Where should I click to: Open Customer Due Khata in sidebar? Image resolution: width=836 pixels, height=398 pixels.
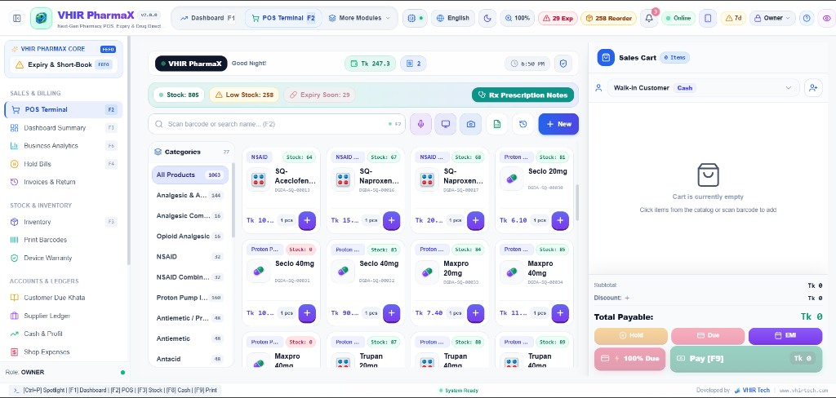[64, 298]
